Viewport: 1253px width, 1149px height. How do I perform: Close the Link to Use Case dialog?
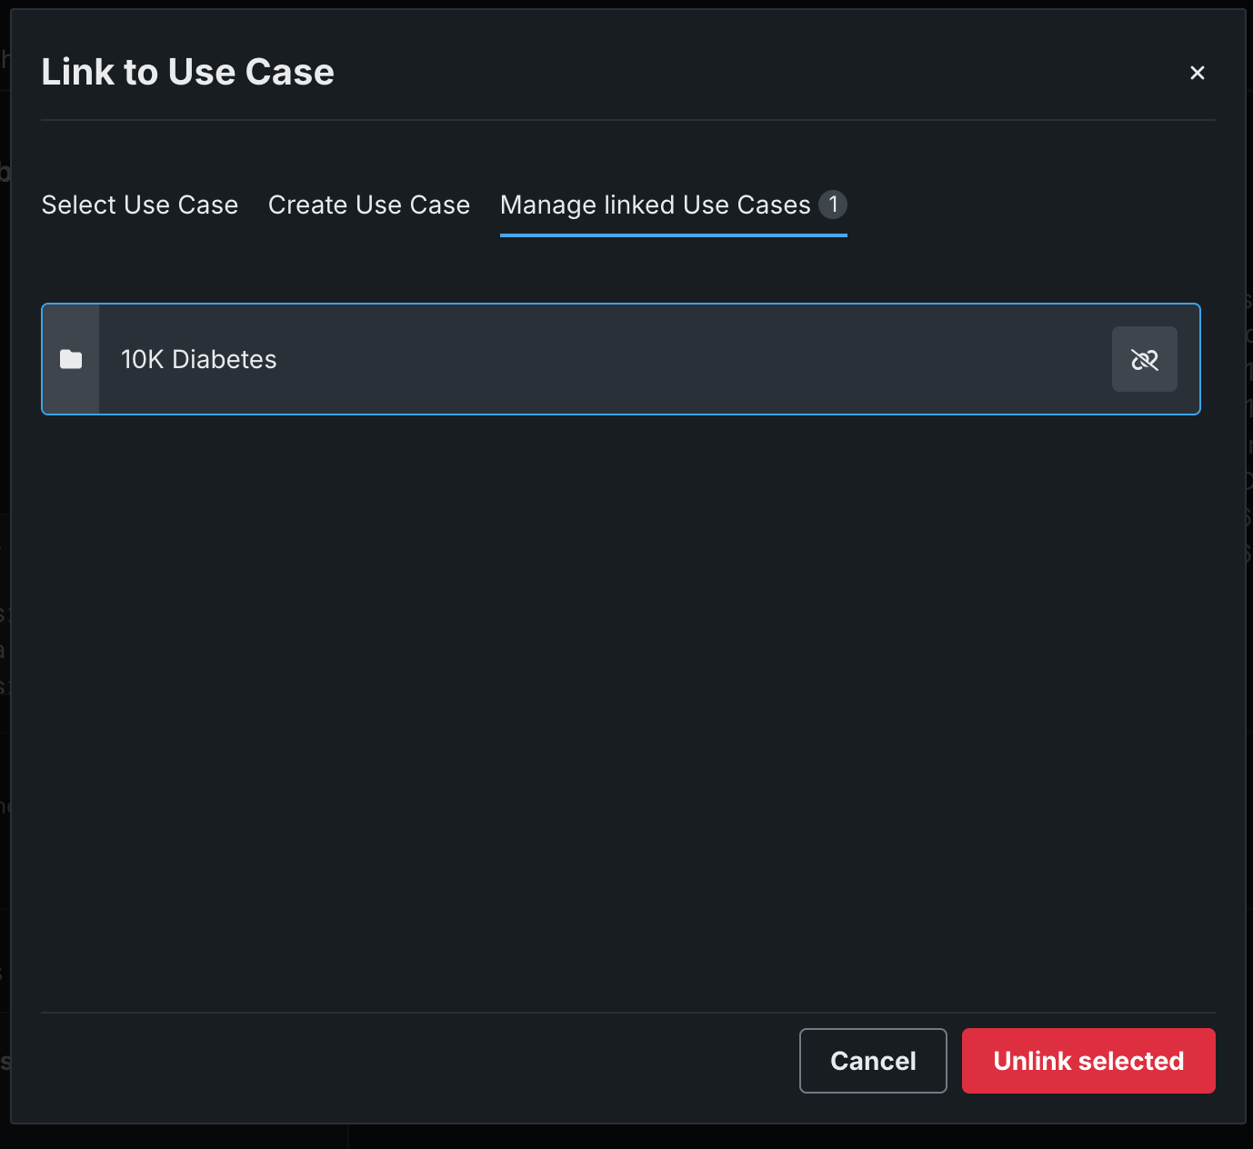coord(1198,73)
